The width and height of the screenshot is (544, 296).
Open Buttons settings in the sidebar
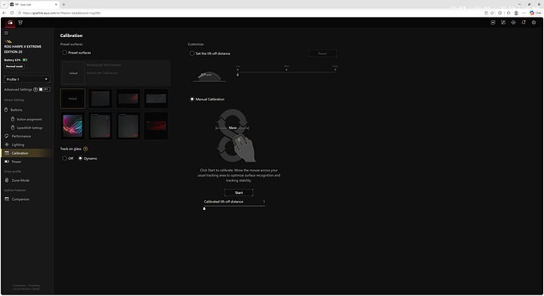pyautogui.click(x=17, y=110)
